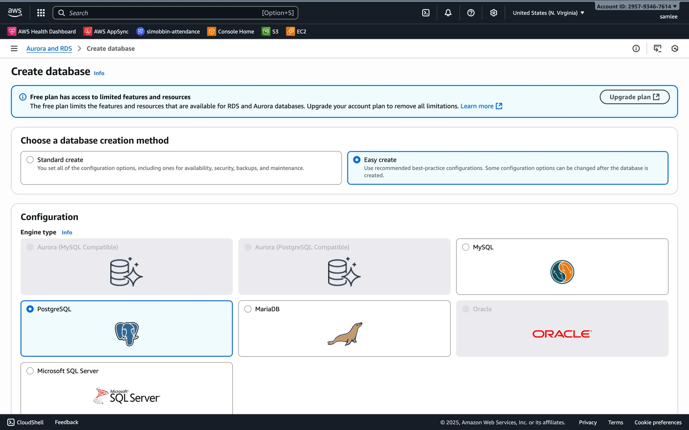Click the Upgrade plan button

coord(634,97)
